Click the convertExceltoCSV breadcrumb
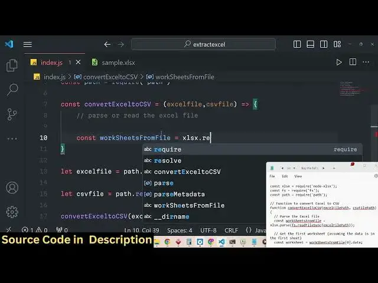378x283 pixels. (106, 77)
